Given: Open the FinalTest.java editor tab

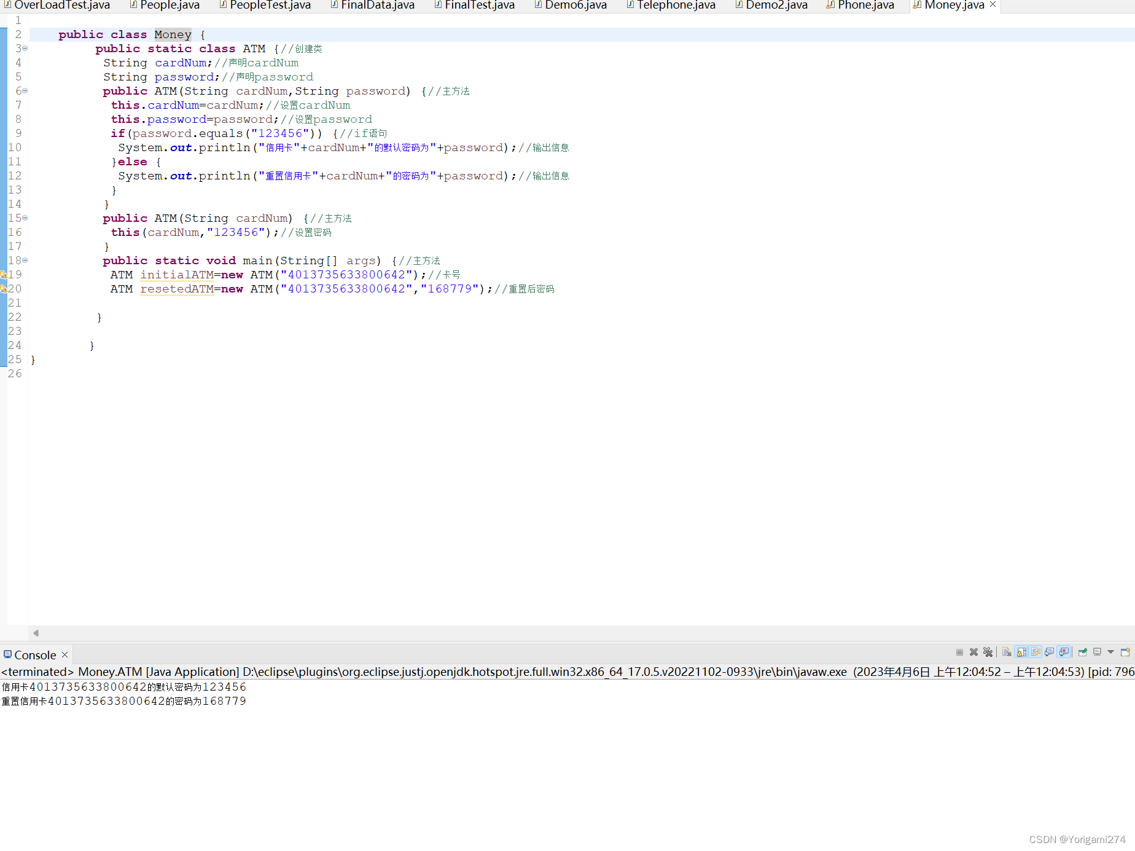Looking at the screenshot, I should [x=474, y=5].
